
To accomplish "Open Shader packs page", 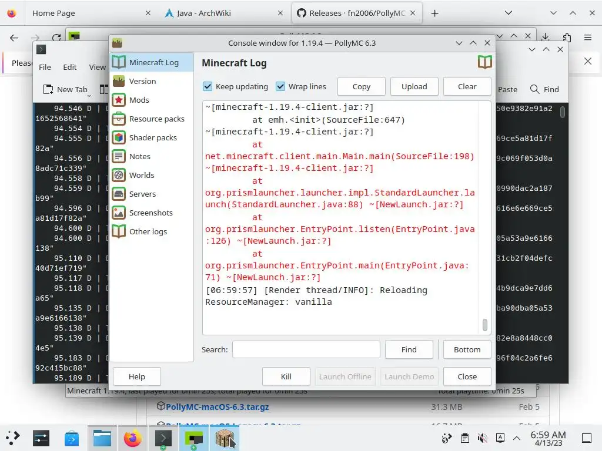I will (x=152, y=137).
